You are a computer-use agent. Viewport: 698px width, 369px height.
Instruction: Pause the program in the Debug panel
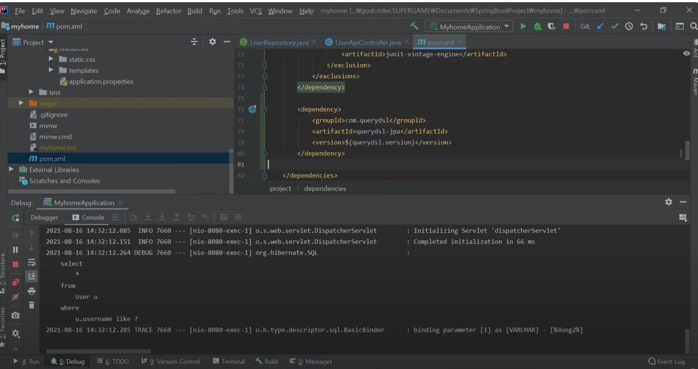(x=15, y=250)
